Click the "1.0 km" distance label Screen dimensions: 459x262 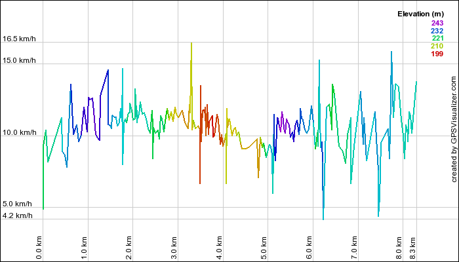pyautogui.click(x=84, y=248)
